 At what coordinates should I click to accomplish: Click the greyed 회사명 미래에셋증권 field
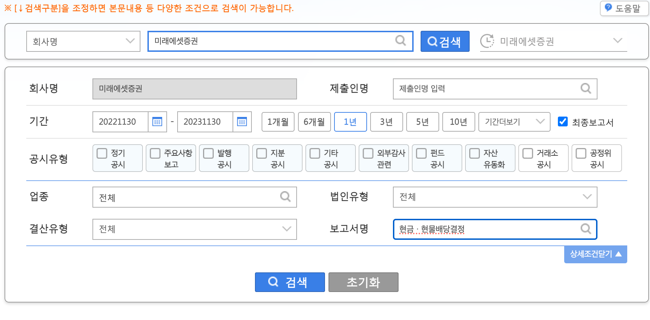pos(194,89)
